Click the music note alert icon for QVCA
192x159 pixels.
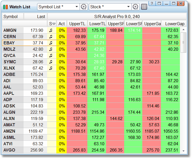(51, 56)
